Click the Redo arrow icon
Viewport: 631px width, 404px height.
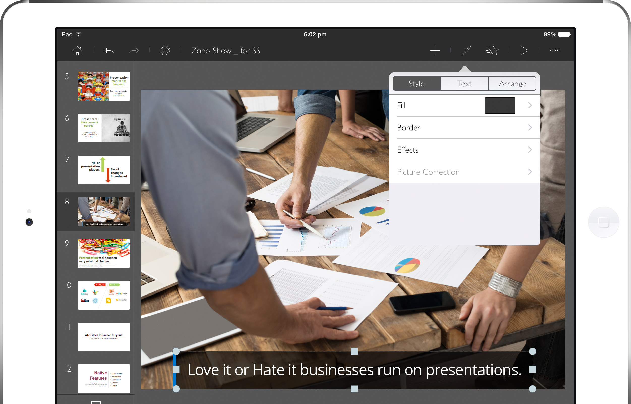click(x=134, y=50)
